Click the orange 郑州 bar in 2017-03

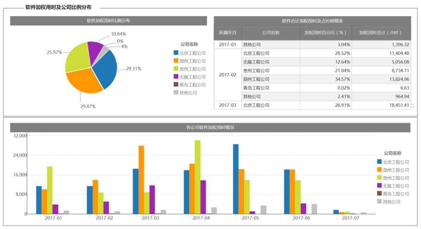pyautogui.click(x=141, y=180)
